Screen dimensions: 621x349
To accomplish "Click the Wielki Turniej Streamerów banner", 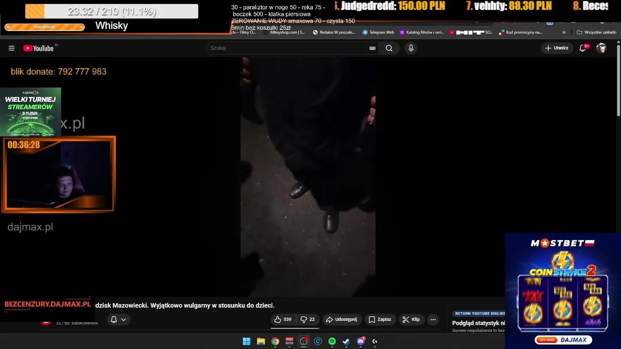I will pos(31,112).
